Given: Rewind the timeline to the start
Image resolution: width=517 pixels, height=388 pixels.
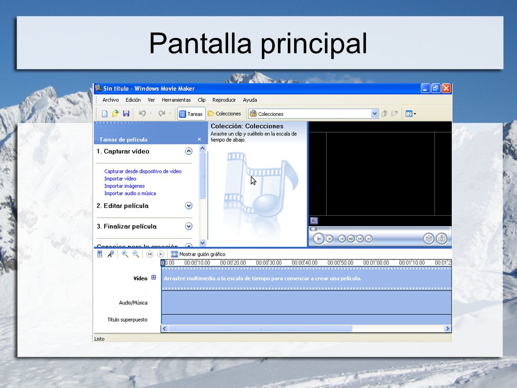Looking at the screenshot, I should (x=150, y=254).
